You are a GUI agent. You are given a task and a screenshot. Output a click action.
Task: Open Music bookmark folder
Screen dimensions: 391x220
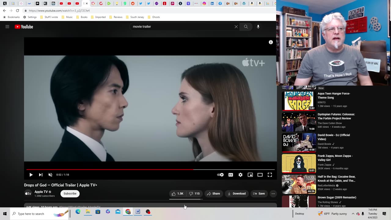tap(67, 17)
